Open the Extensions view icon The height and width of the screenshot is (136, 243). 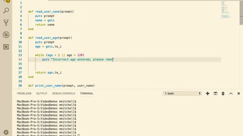point(6,47)
